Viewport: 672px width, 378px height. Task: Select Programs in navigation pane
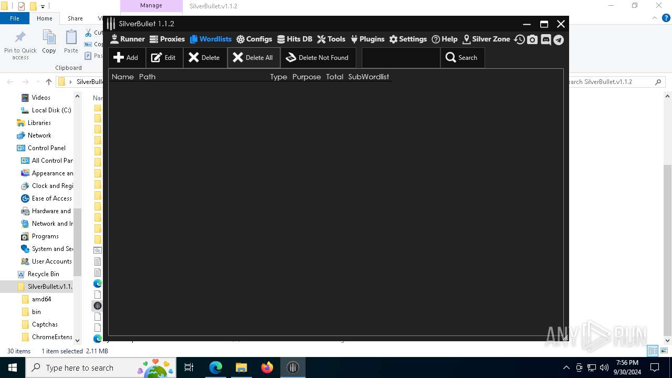45,236
